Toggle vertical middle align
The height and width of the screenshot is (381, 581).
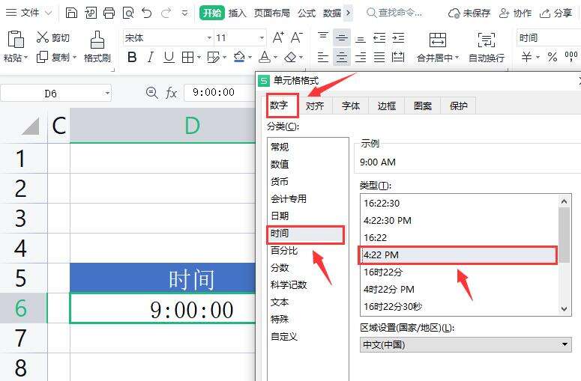tap(342, 37)
